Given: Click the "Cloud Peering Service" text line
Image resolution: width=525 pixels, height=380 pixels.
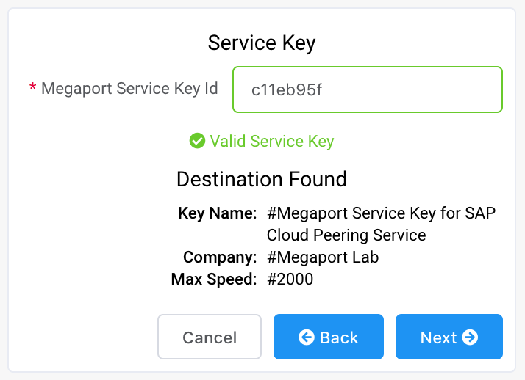Looking at the screenshot, I should click(346, 235).
